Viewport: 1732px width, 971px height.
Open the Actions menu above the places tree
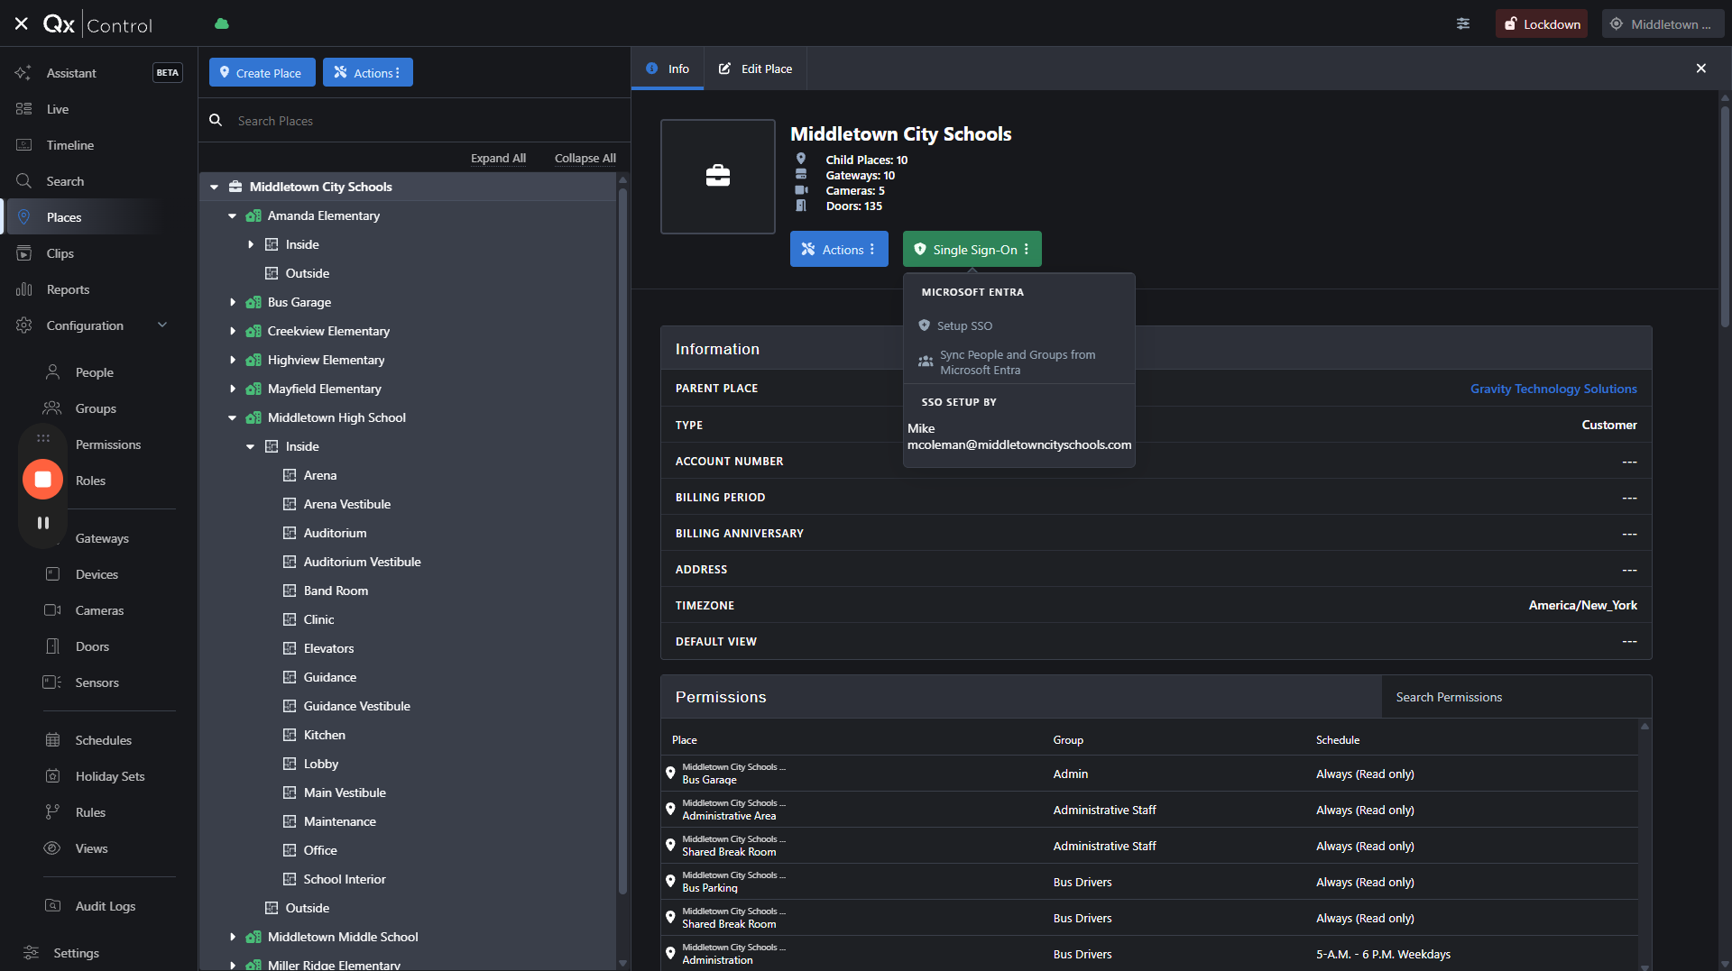(367, 73)
